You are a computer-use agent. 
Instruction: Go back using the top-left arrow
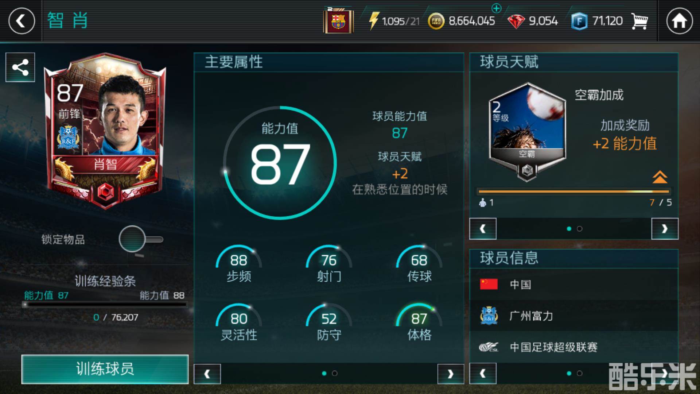tap(22, 21)
